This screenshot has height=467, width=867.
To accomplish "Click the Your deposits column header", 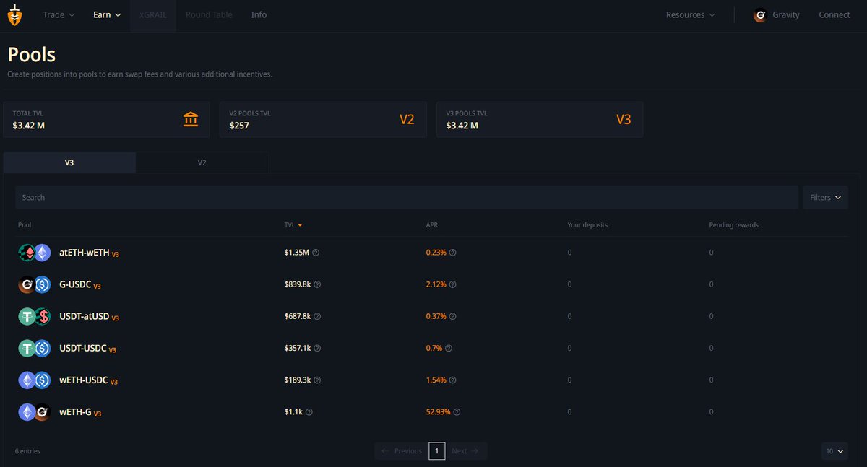I will [x=587, y=225].
